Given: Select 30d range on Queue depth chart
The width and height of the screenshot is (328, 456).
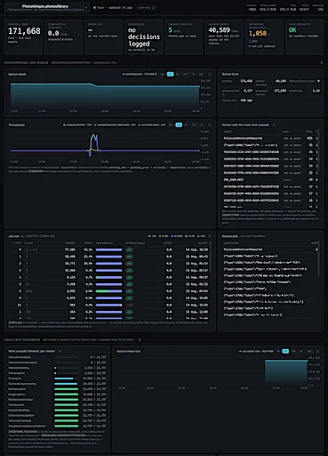Looking at the screenshot, I should pyautogui.click(x=201, y=74).
